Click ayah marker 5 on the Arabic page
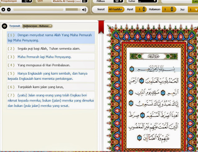This screenshot has height=152, width=198. tap(131, 103)
